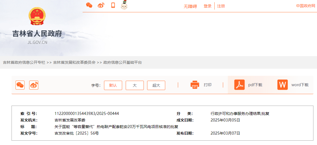Click the PDF download icon
Image resolution: width=317 pixels, height=145 pixels.
click(x=240, y=85)
